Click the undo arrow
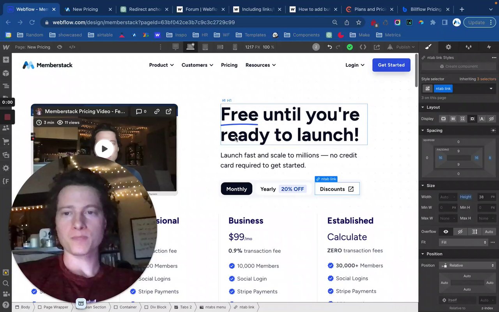Screen dimensions: 499x312 click(x=329, y=47)
